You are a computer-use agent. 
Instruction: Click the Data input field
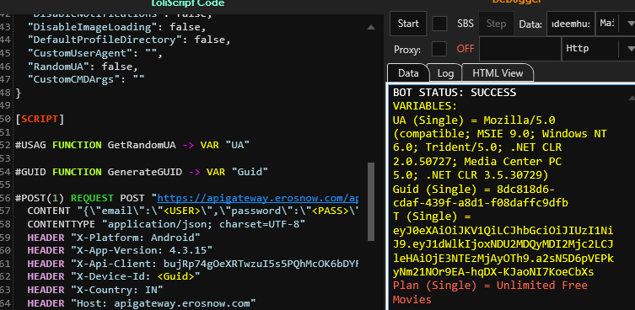click(x=571, y=24)
